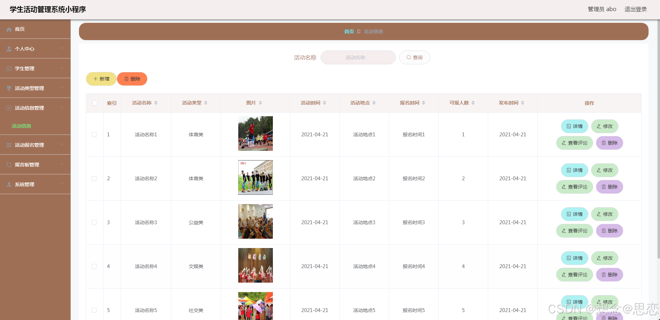The width and height of the screenshot is (660, 320).
Task: Open the 留言板管理 menu text
Action: coord(27,165)
